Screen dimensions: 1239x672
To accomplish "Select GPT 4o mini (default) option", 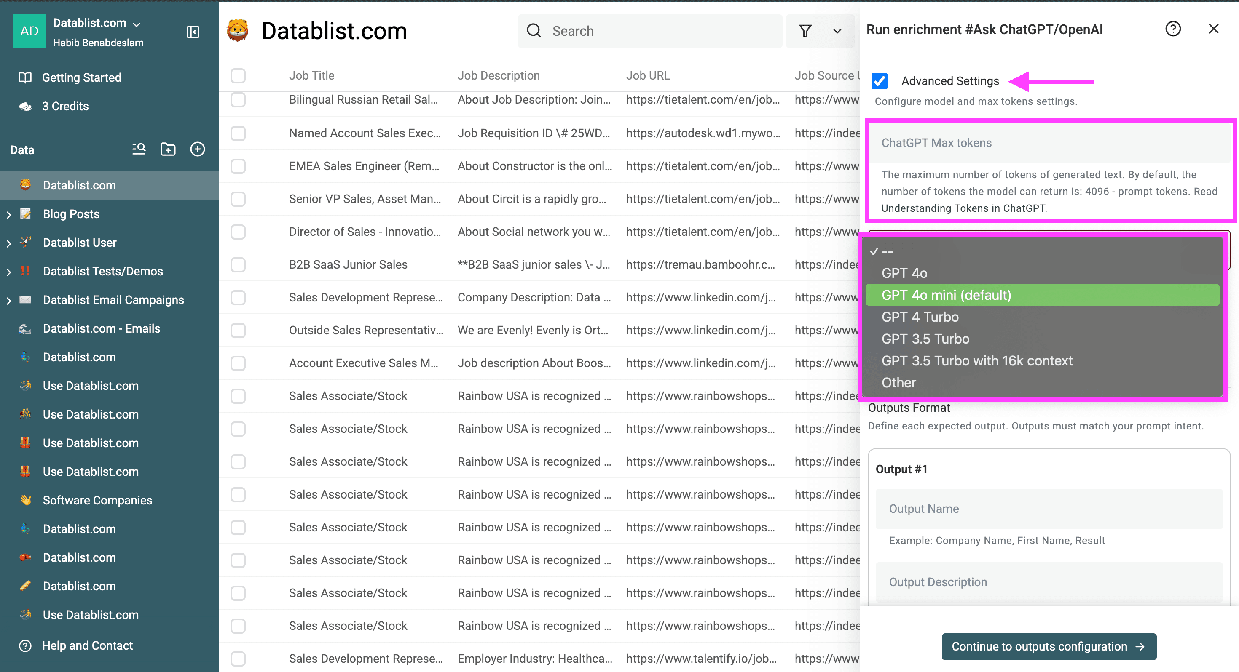I will [1042, 295].
